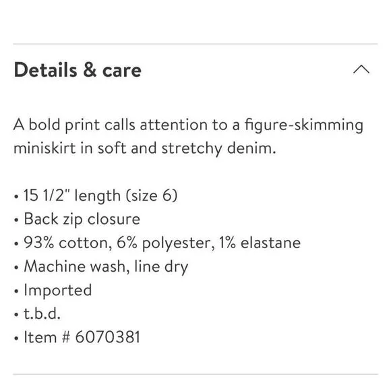This screenshot has width=391, height=391.
Task: Click the ampersand in section heading
Action: click(90, 70)
